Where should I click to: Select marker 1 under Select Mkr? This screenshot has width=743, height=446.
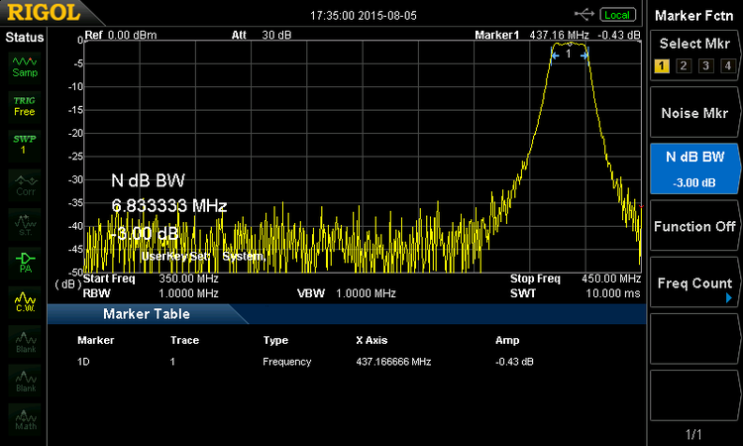click(662, 66)
